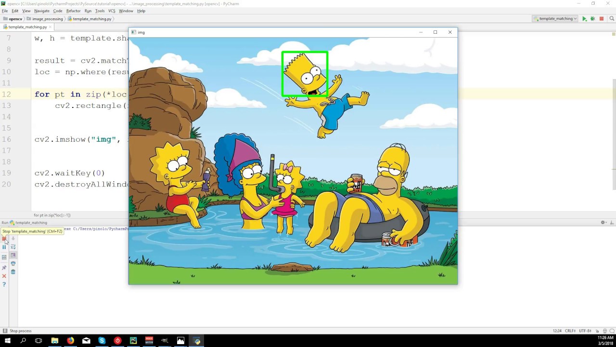The image size is (616, 347).
Task: Toggle the read-only lock in the status bar
Action: [597, 331]
